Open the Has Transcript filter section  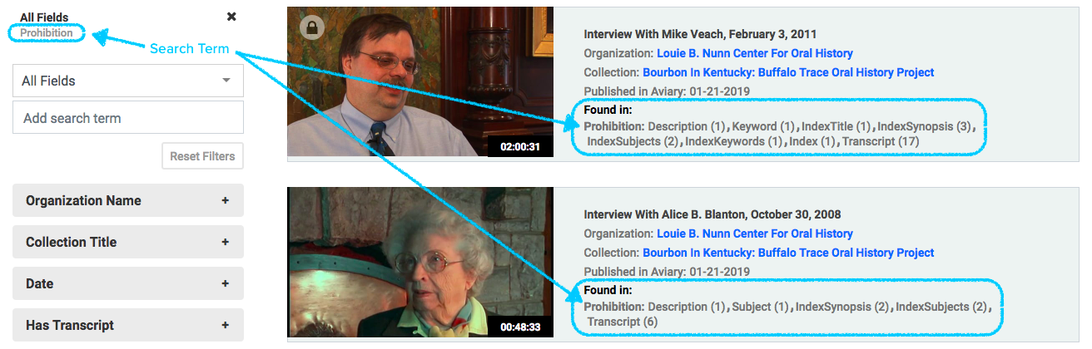click(128, 325)
